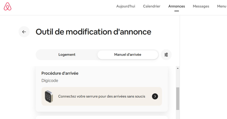Screen dimensions: 227x119
Task: Open Messages from the top navigation
Action: coord(201,6)
